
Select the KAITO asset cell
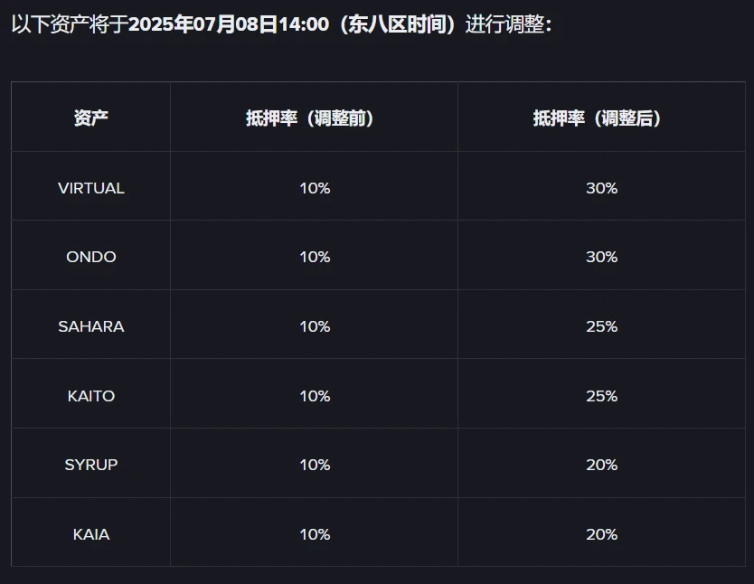click(x=91, y=396)
